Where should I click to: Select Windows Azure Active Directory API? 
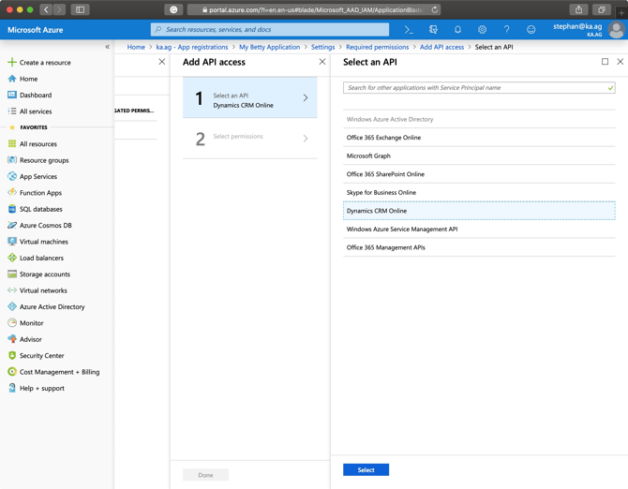pyautogui.click(x=479, y=119)
